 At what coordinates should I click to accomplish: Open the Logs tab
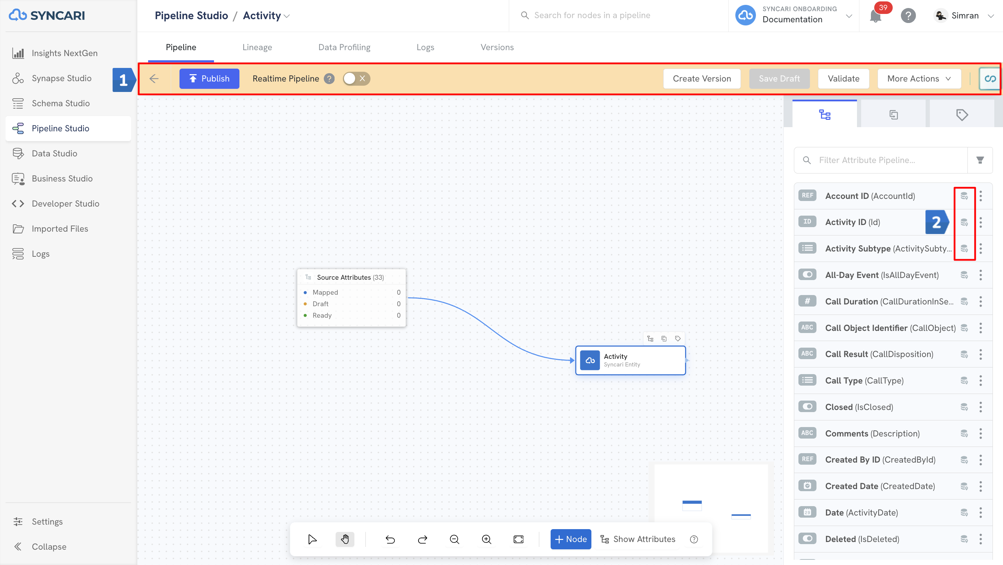tap(425, 47)
